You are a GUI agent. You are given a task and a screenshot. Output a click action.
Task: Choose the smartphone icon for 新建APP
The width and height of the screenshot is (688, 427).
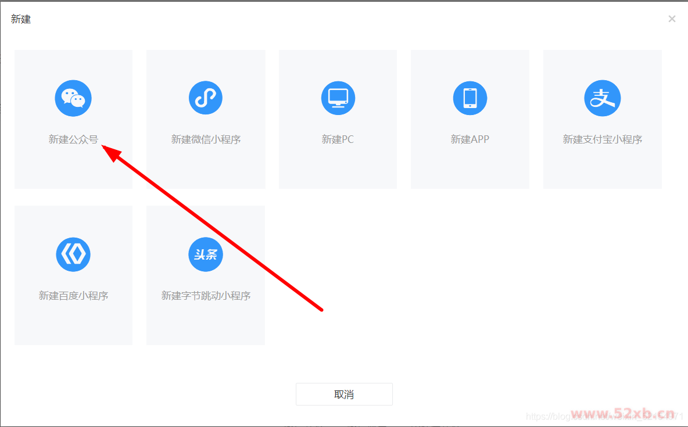coord(470,98)
